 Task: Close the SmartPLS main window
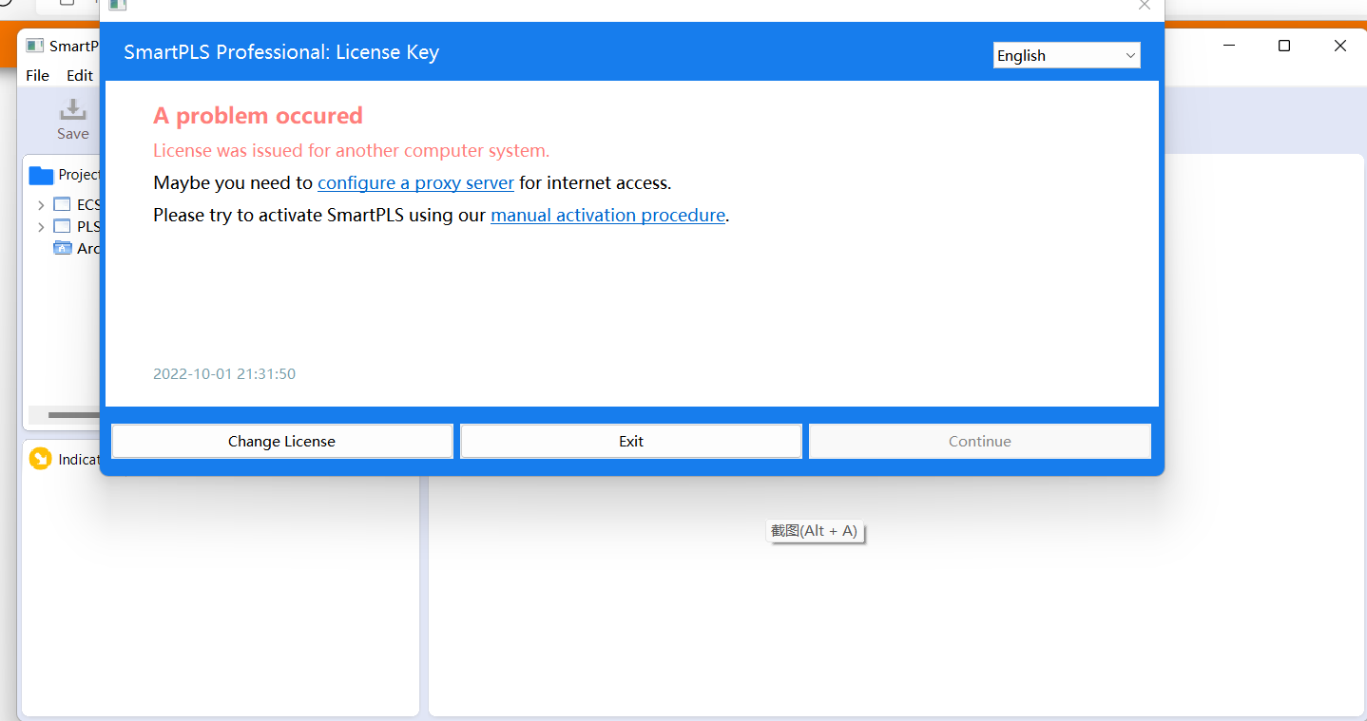[1340, 46]
